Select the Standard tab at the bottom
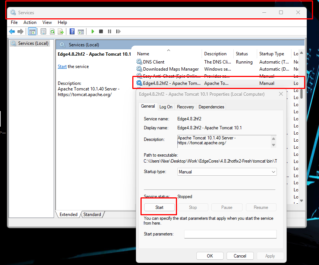The width and height of the screenshot is (319, 265). click(x=92, y=215)
